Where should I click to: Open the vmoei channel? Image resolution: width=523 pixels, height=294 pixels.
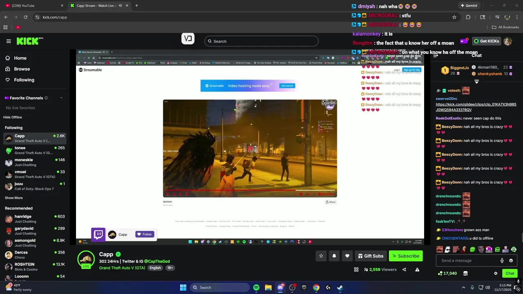pyautogui.click(x=35, y=174)
